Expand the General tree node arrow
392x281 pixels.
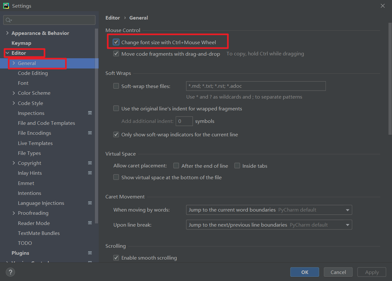(14, 63)
